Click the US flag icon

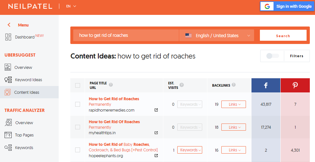pos(188,36)
